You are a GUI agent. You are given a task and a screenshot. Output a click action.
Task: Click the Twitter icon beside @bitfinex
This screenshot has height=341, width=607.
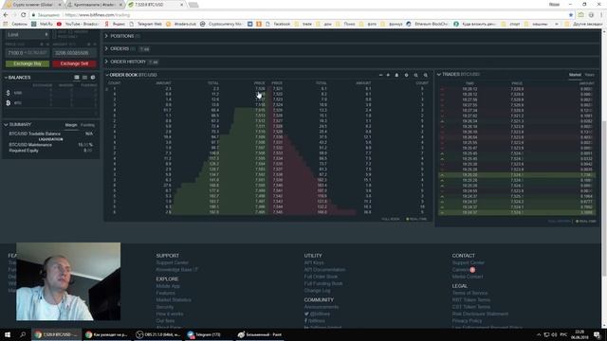click(x=306, y=314)
